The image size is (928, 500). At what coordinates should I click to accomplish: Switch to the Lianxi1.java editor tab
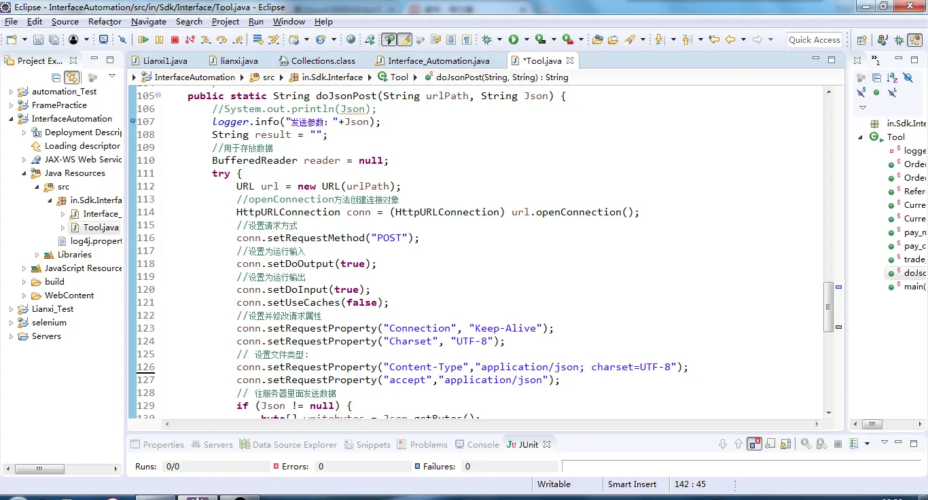(160, 60)
